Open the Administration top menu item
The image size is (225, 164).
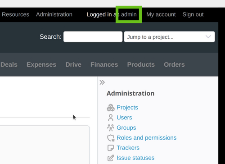point(54,14)
